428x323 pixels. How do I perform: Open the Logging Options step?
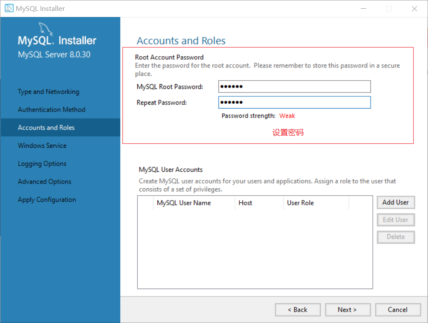click(x=42, y=163)
